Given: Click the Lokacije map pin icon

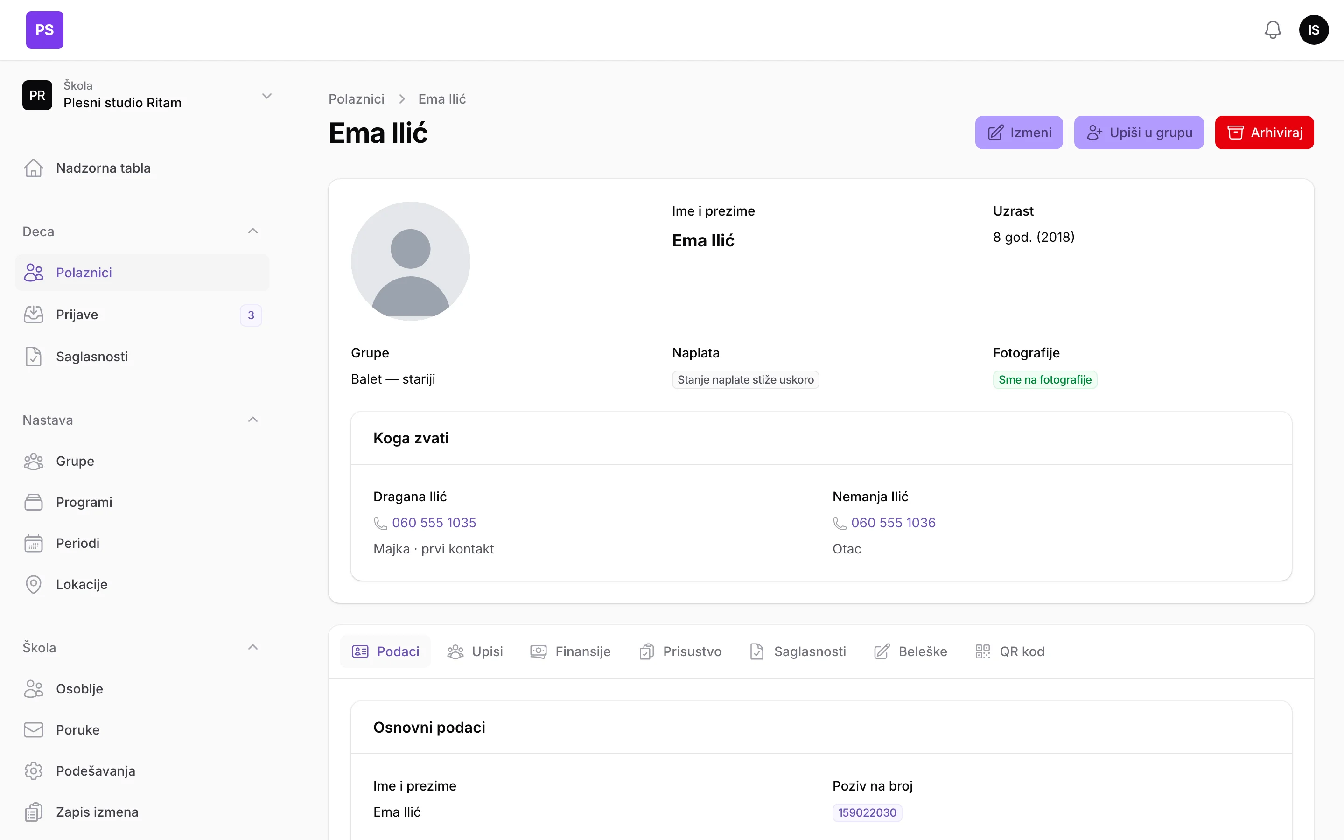Looking at the screenshot, I should [33, 584].
